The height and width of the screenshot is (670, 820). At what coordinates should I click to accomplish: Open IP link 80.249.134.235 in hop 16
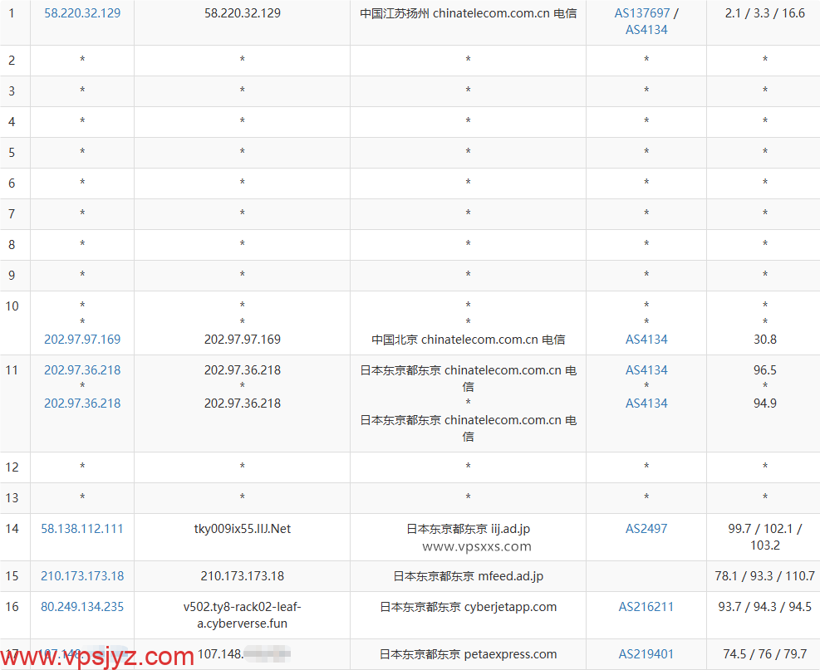click(82, 607)
